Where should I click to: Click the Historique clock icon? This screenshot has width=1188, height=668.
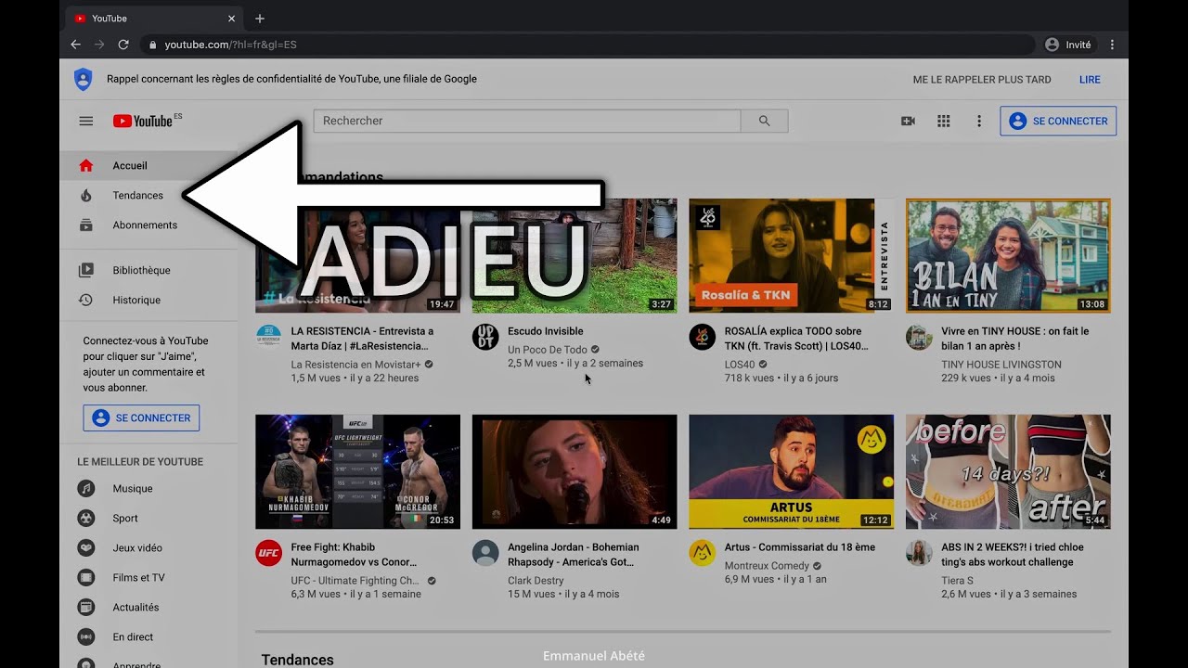click(x=86, y=300)
